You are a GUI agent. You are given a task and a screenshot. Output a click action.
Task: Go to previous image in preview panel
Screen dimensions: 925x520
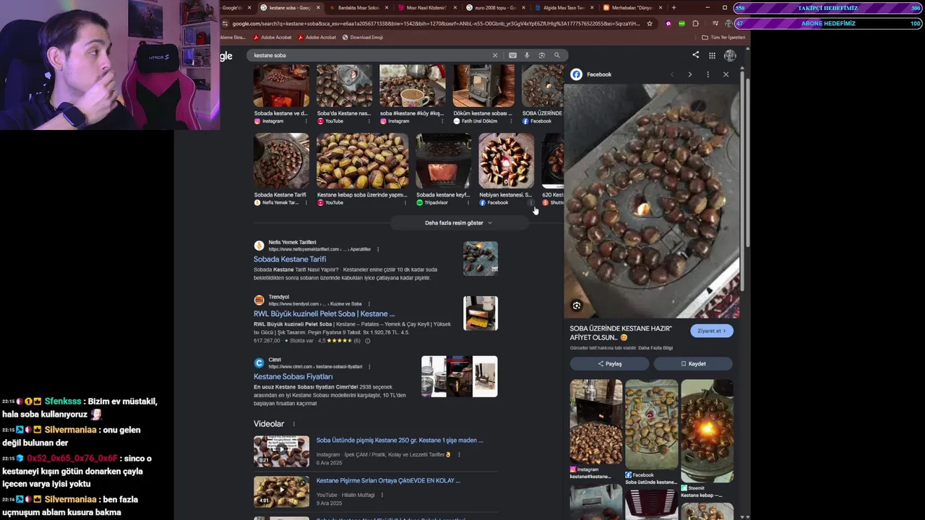pos(672,74)
